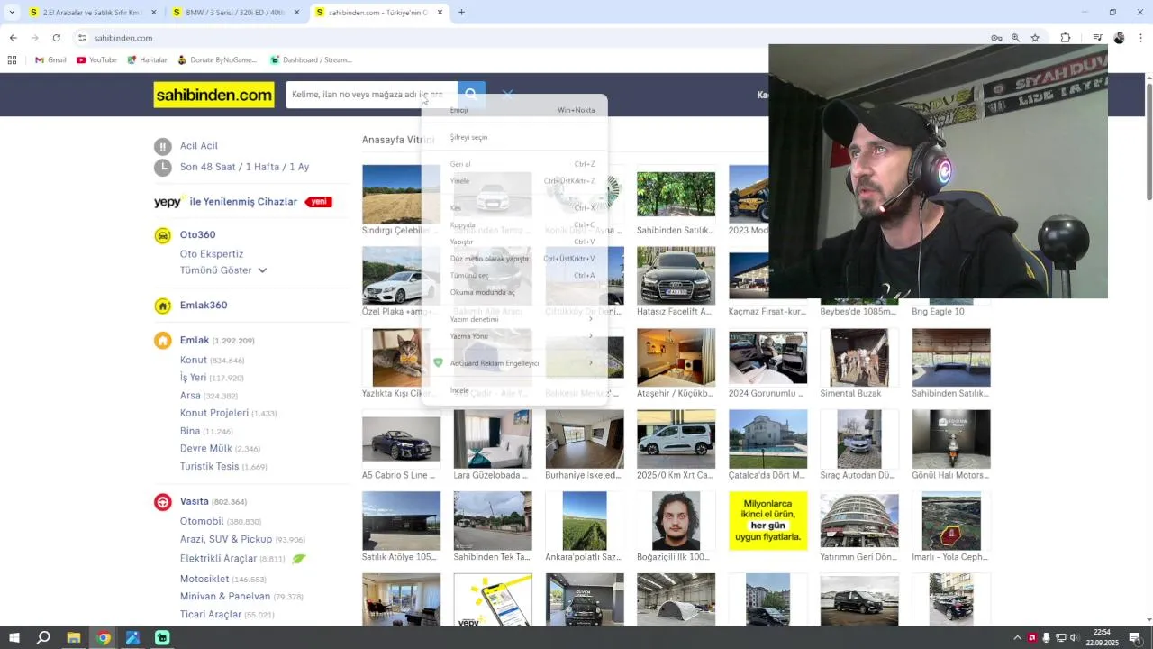Open Chrome's three-dot menu

pos(1141,38)
